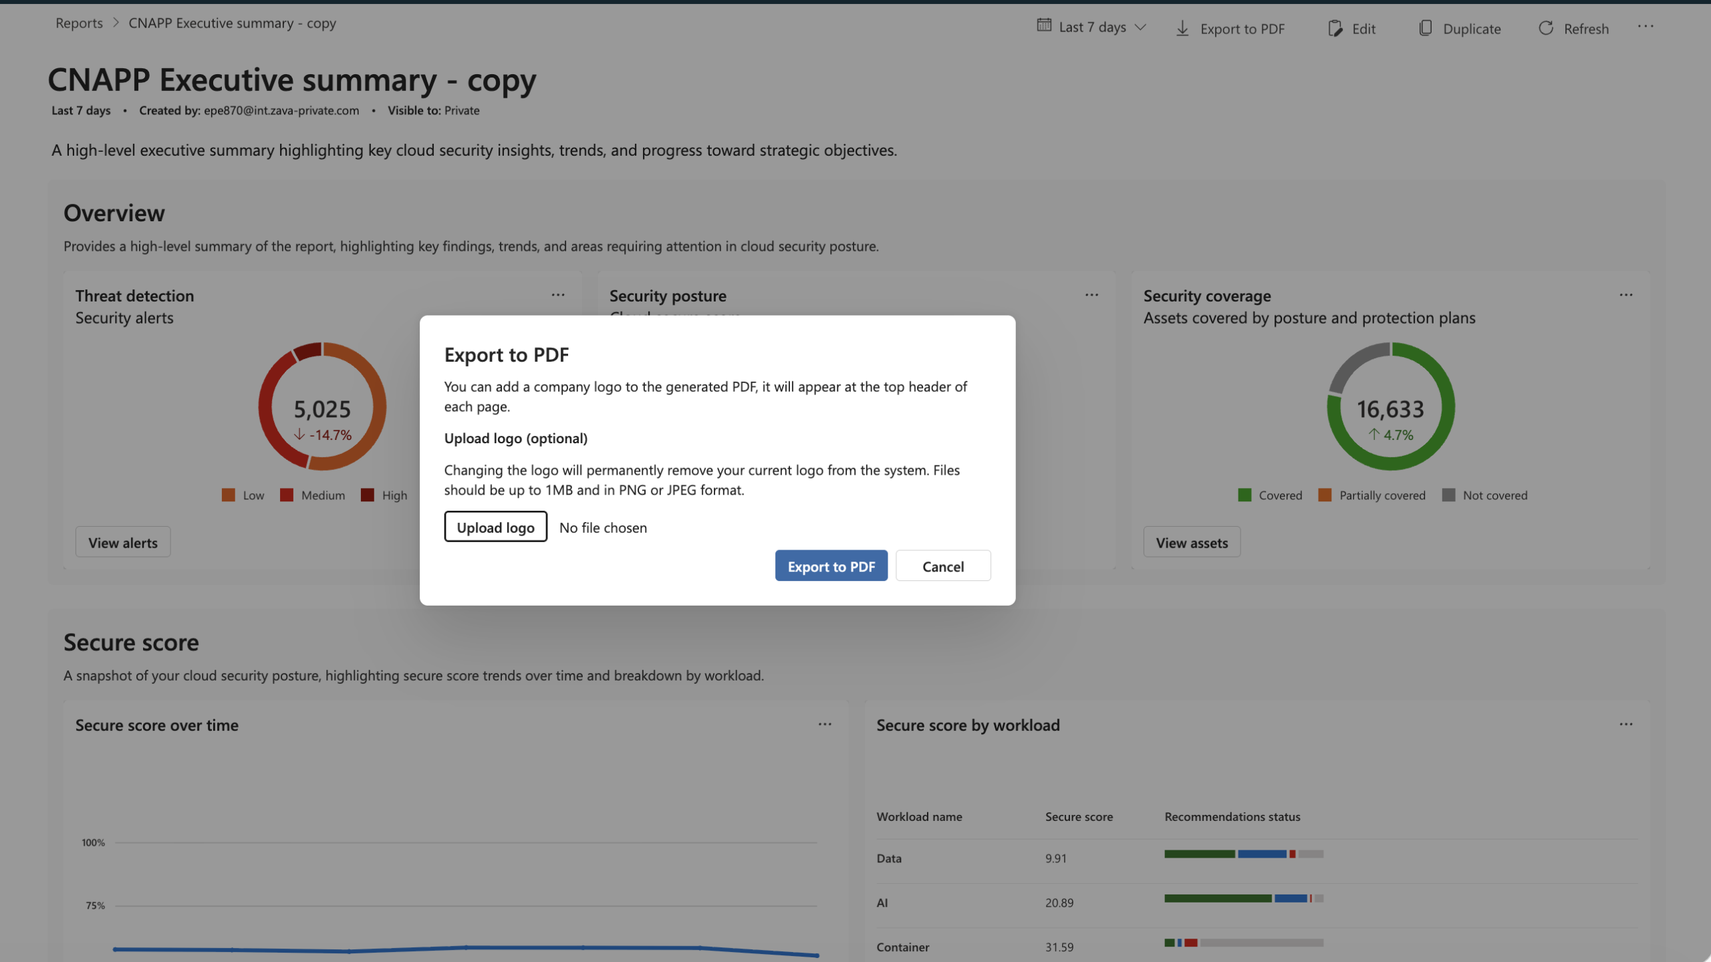1711x962 pixels.
Task: Click the Low legend color swatch
Action: pyautogui.click(x=228, y=495)
